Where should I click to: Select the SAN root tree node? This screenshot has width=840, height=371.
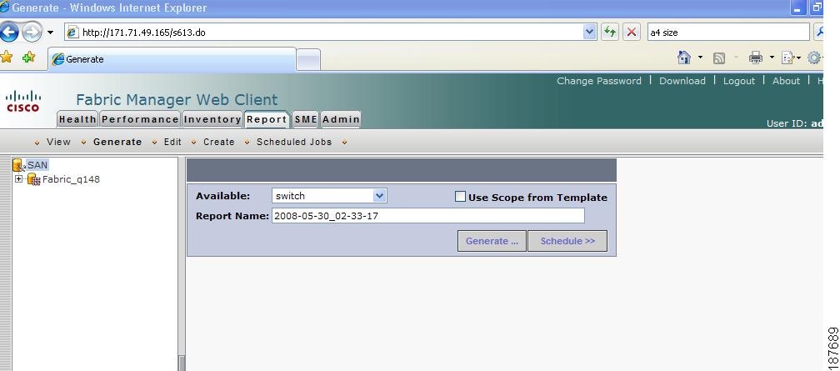tap(37, 165)
